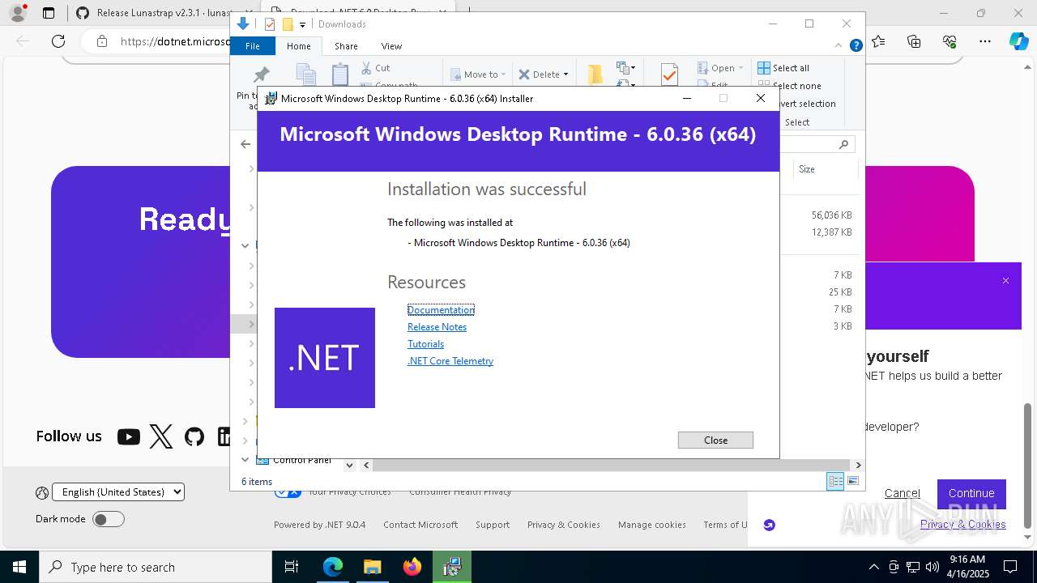The image size is (1037, 583).
Task: Open the Move to dropdown
Action: pos(478,74)
